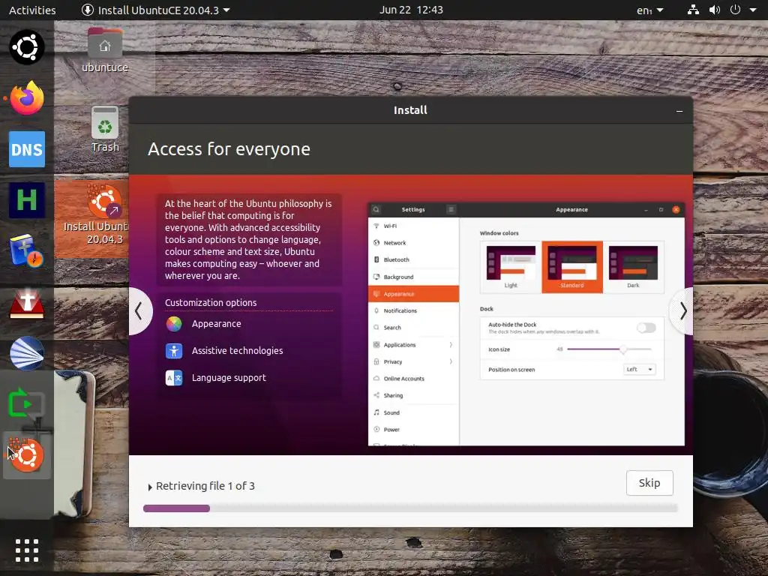This screenshot has height=576, width=768.
Task: Open the ubuntuce home folder icon
Action: tap(105, 50)
